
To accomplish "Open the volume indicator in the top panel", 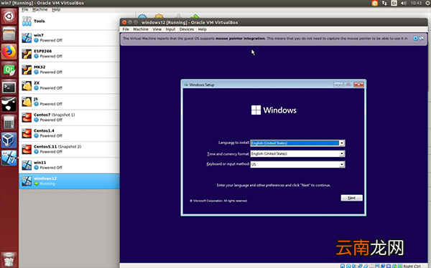I will click(x=403, y=3).
